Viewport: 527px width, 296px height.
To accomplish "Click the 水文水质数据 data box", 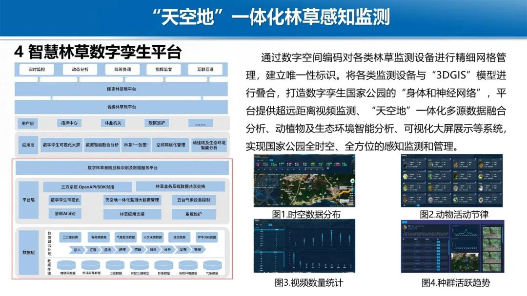I will 153,237.
